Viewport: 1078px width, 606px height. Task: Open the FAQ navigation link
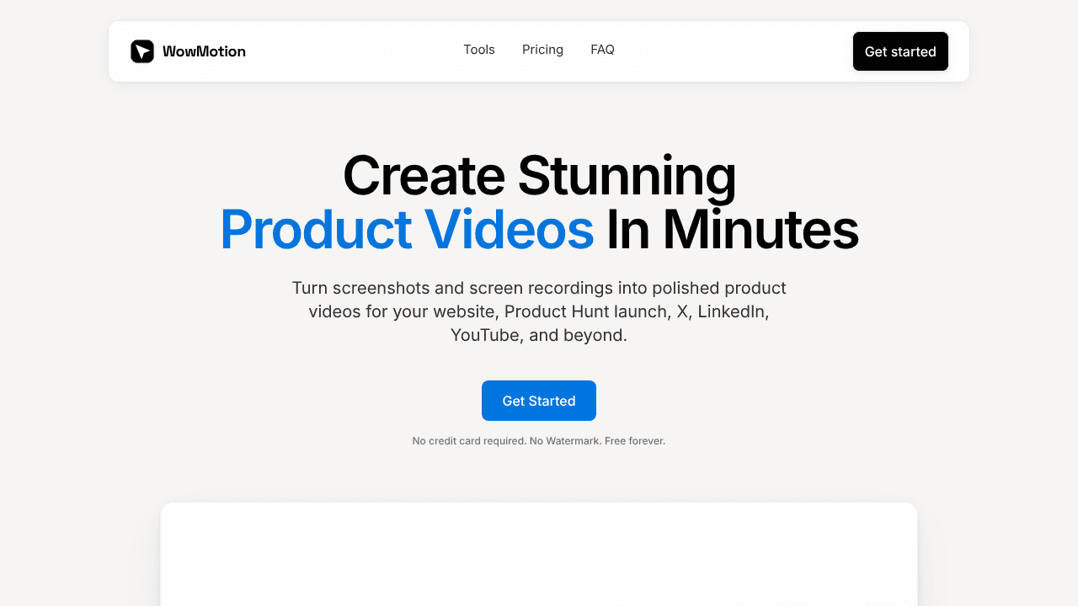click(x=602, y=50)
